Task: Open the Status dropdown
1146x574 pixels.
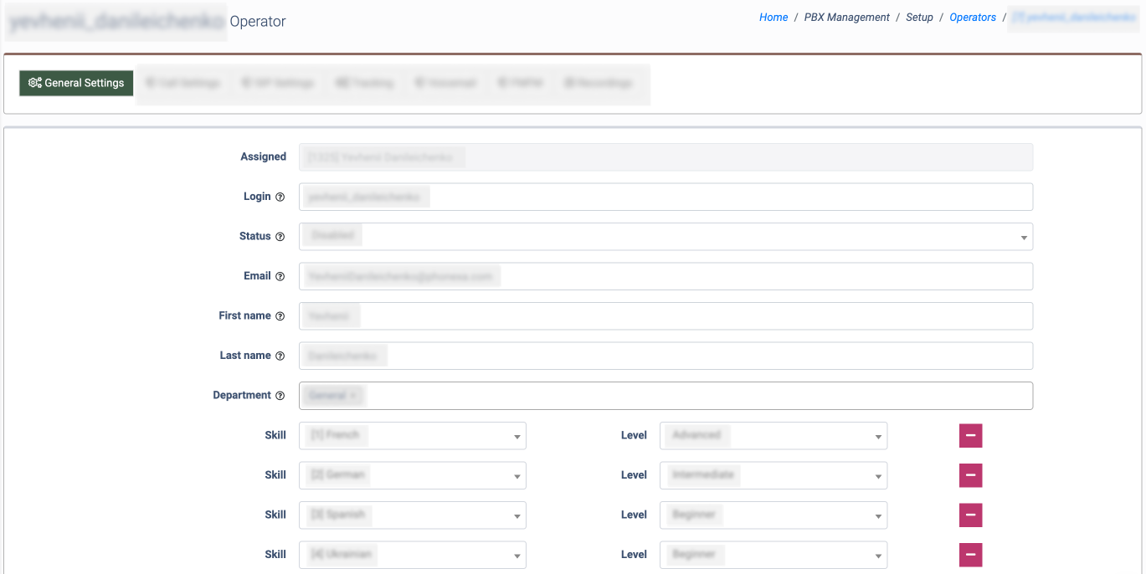Action: coord(666,237)
